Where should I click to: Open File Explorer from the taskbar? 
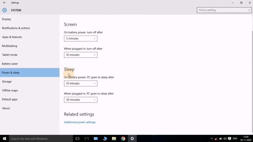coord(114,138)
